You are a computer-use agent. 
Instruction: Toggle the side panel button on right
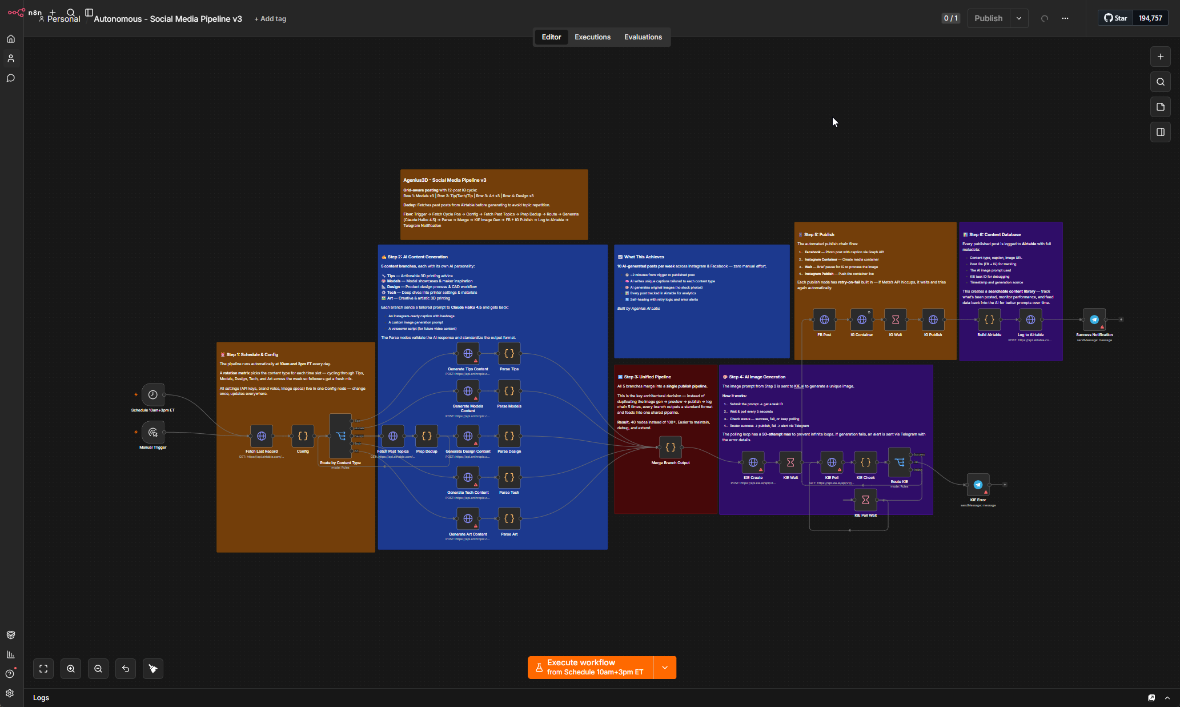coord(1161,132)
